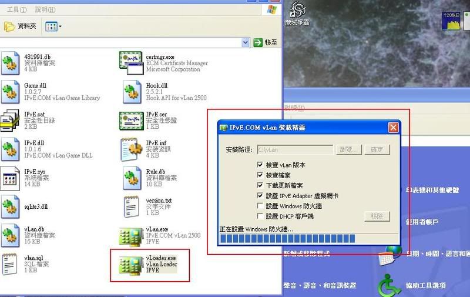Toggle the 設置 IPvE Adapter 虛擬網卡 checkbox
The image size is (470, 297).
[260, 196]
